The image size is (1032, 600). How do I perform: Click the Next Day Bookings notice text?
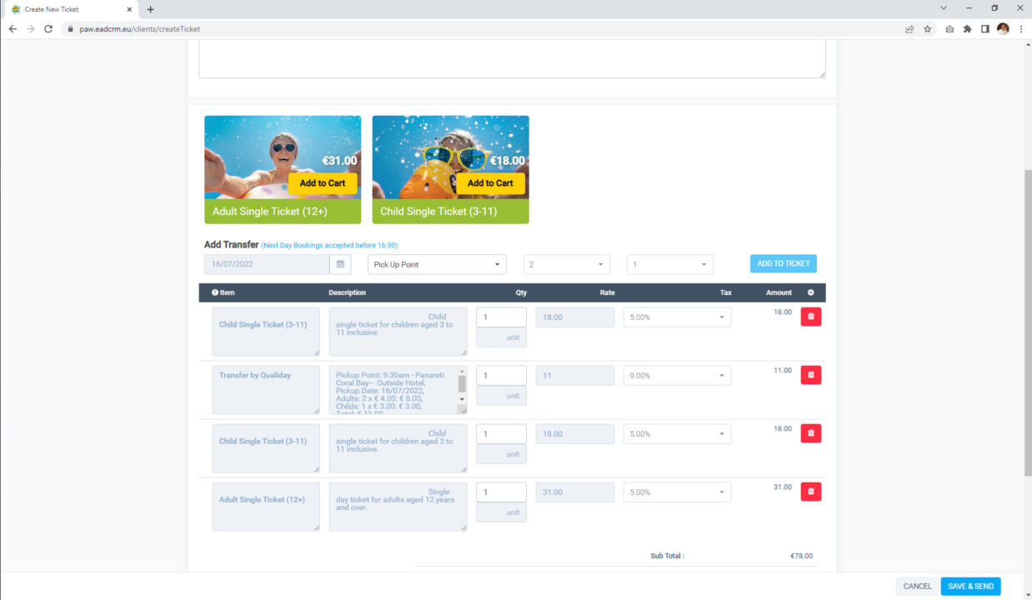tap(329, 246)
